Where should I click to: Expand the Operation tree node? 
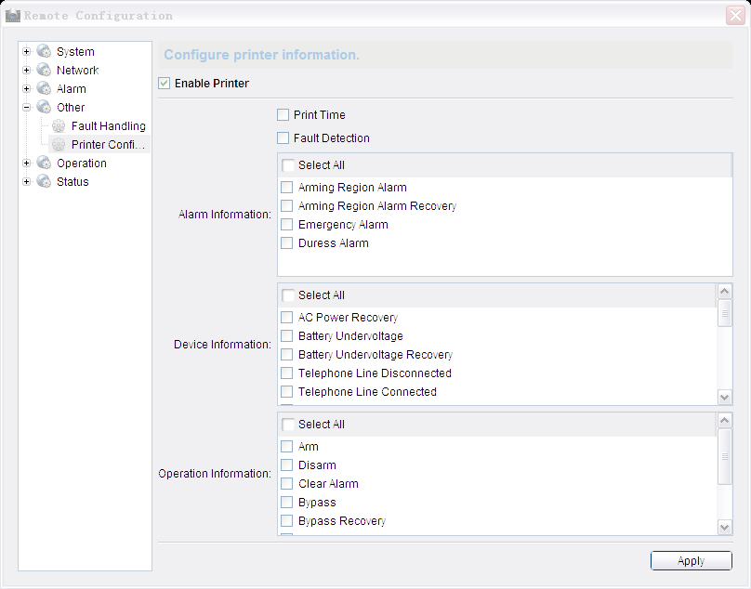[27, 164]
